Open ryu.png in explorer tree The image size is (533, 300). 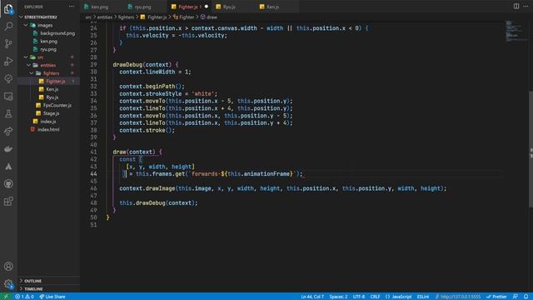coord(49,49)
